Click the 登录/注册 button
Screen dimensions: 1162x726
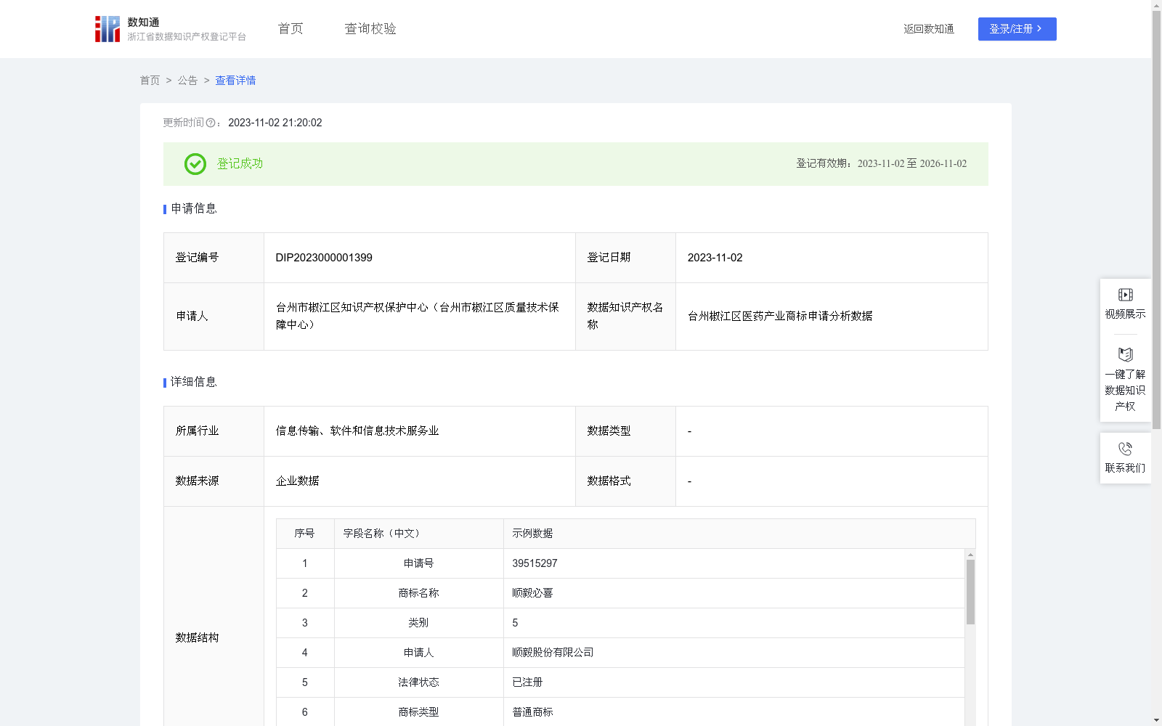1017,29
